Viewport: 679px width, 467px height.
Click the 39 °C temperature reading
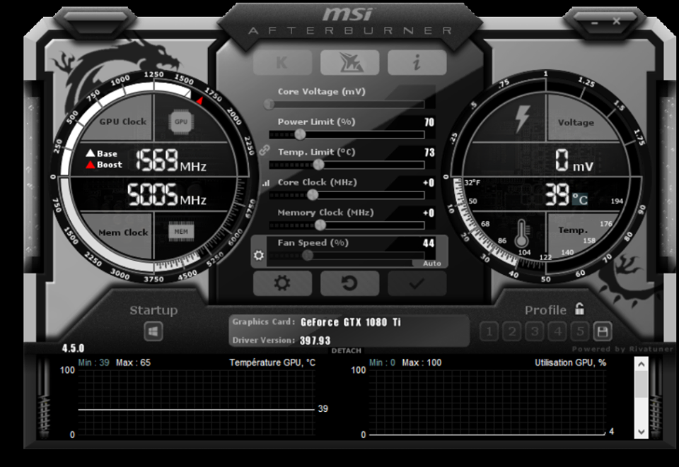[x=566, y=194]
